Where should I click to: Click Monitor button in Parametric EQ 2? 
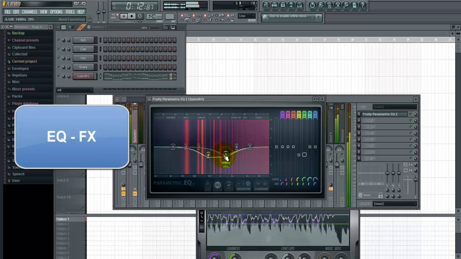[x=243, y=188]
